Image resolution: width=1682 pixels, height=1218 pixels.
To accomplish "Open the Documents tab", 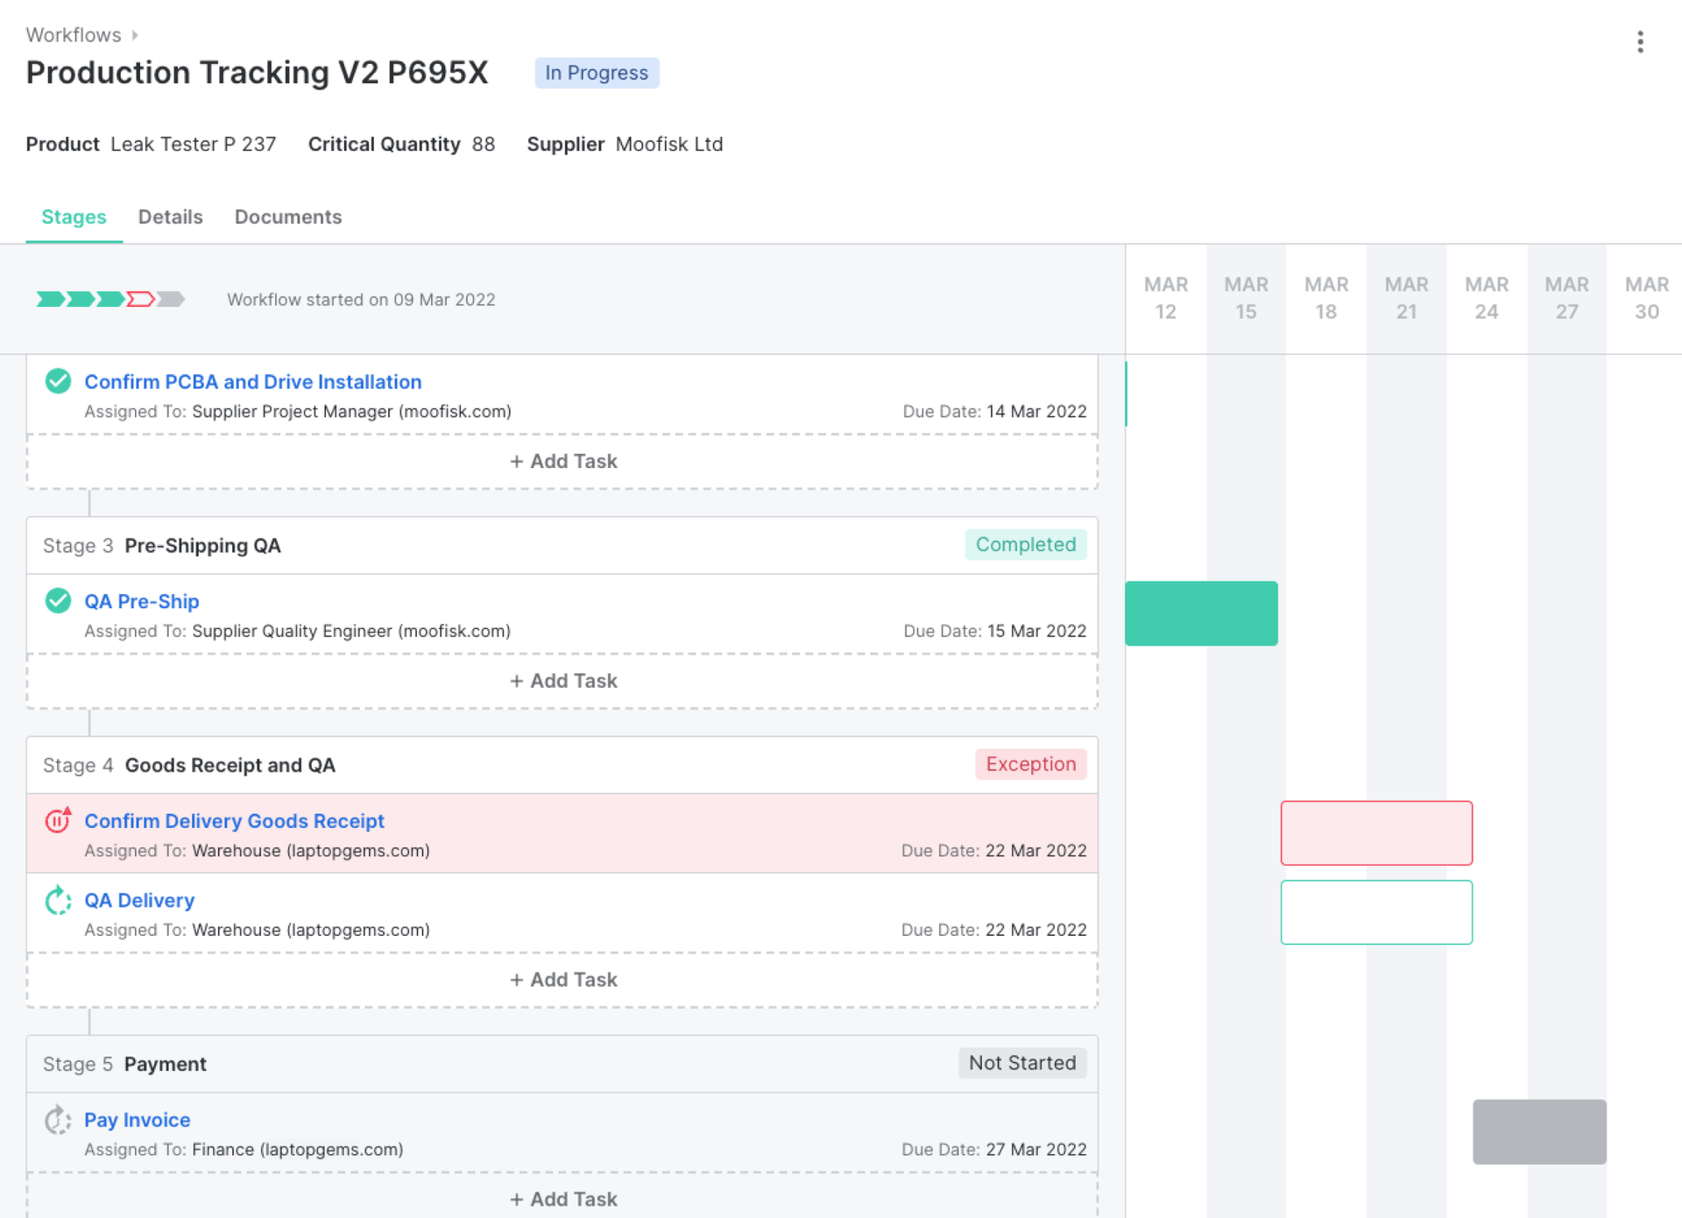I will pos(287,217).
